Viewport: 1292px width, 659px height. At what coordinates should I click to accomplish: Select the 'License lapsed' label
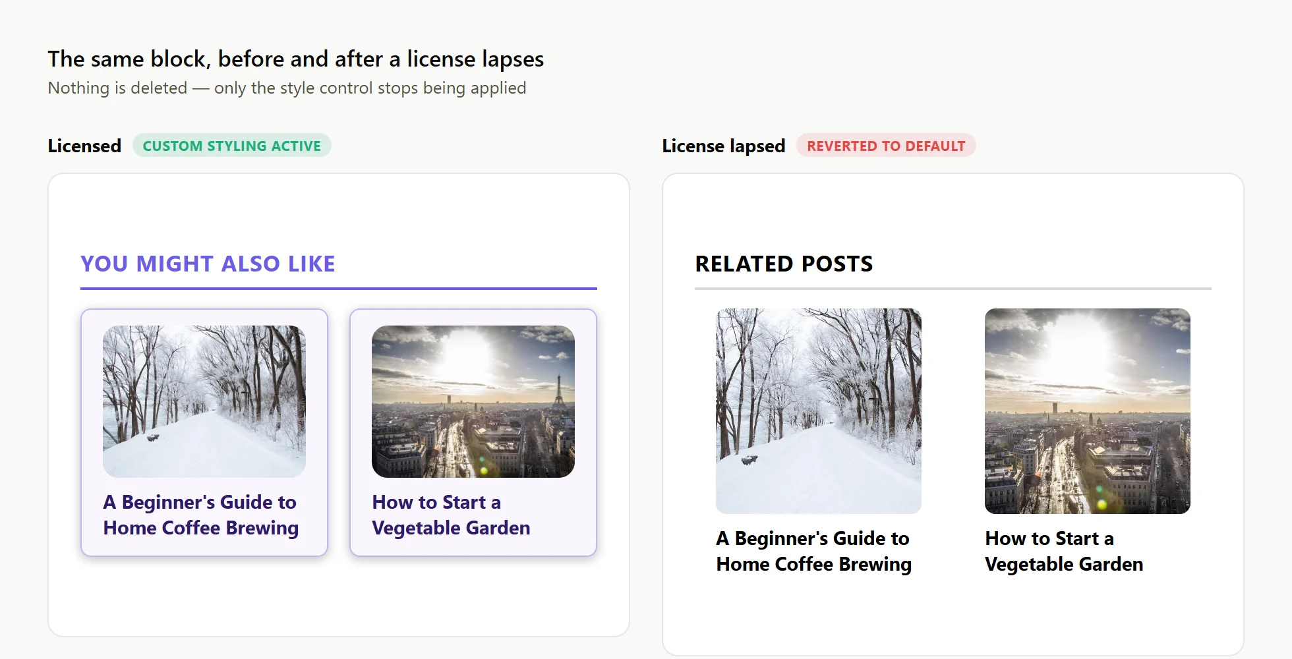click(x=724, y=146)
